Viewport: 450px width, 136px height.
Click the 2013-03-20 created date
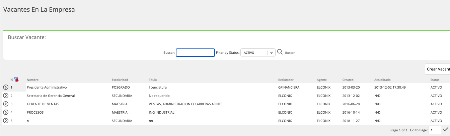[351, 87]
